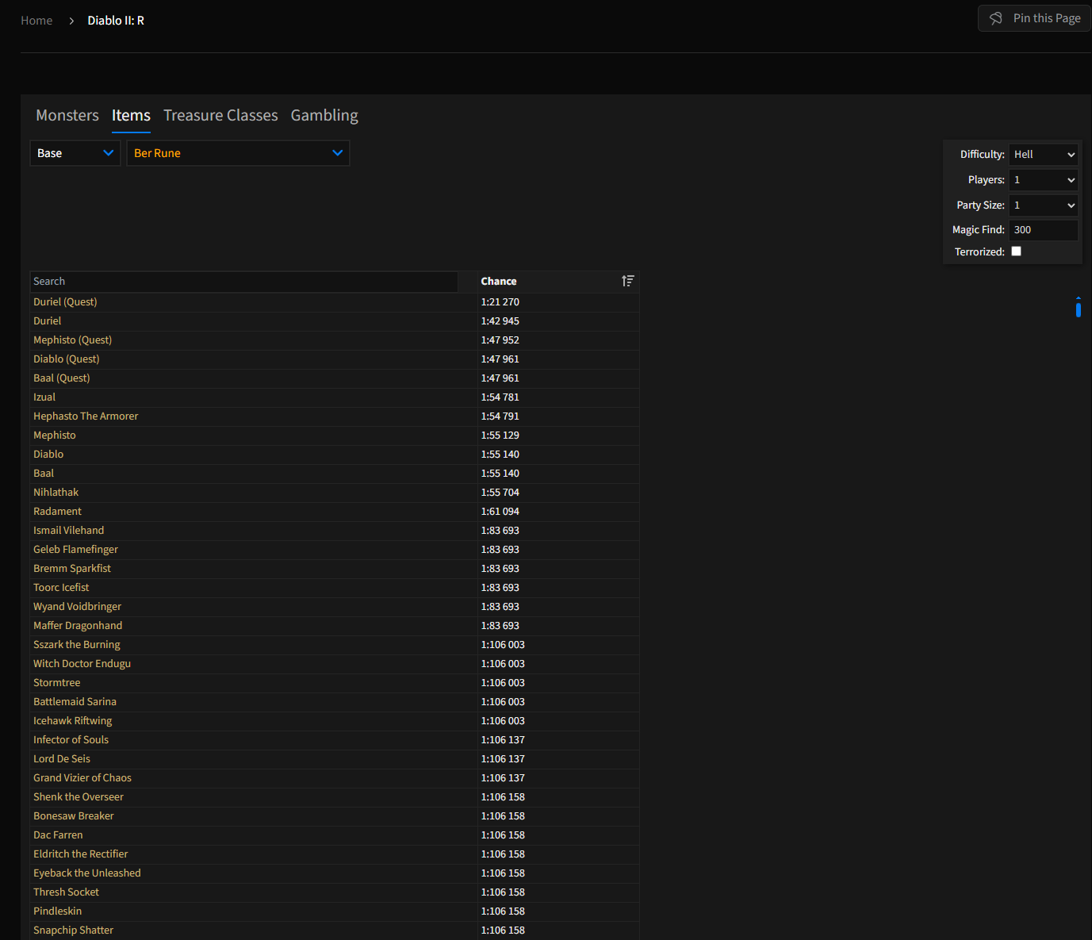Open the Snapchip Shatter link

[x=73, y=930]
